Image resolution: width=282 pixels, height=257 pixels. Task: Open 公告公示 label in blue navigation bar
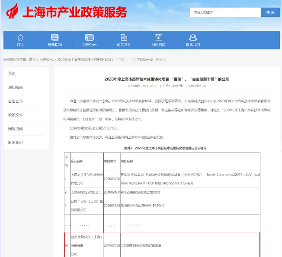pyautogui.click(x=90, y=45)
